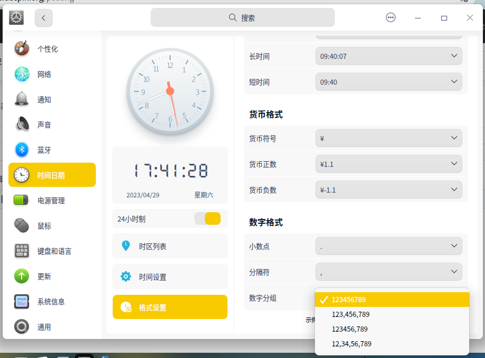Click the 更新 green arrow icon
This screenshot has width=485, height=358.
(x=22, y=276)
